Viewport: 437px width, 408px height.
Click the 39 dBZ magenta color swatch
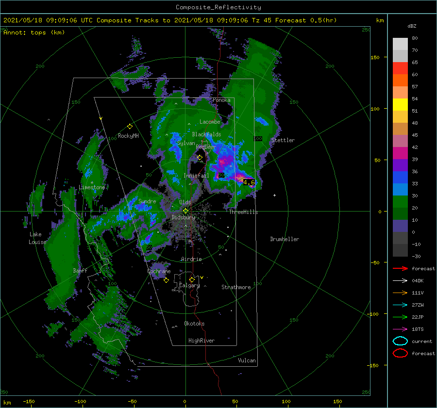[400, 153]
